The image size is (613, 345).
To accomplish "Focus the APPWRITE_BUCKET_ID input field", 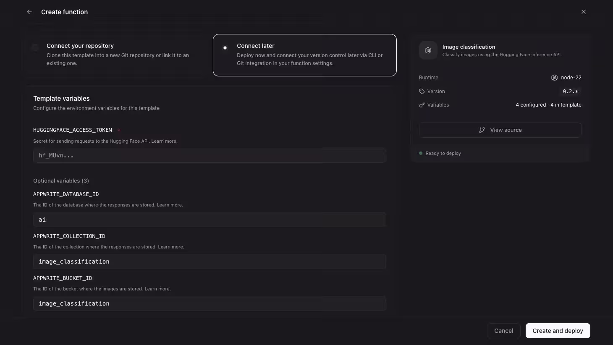I will [x=210, y=303].
